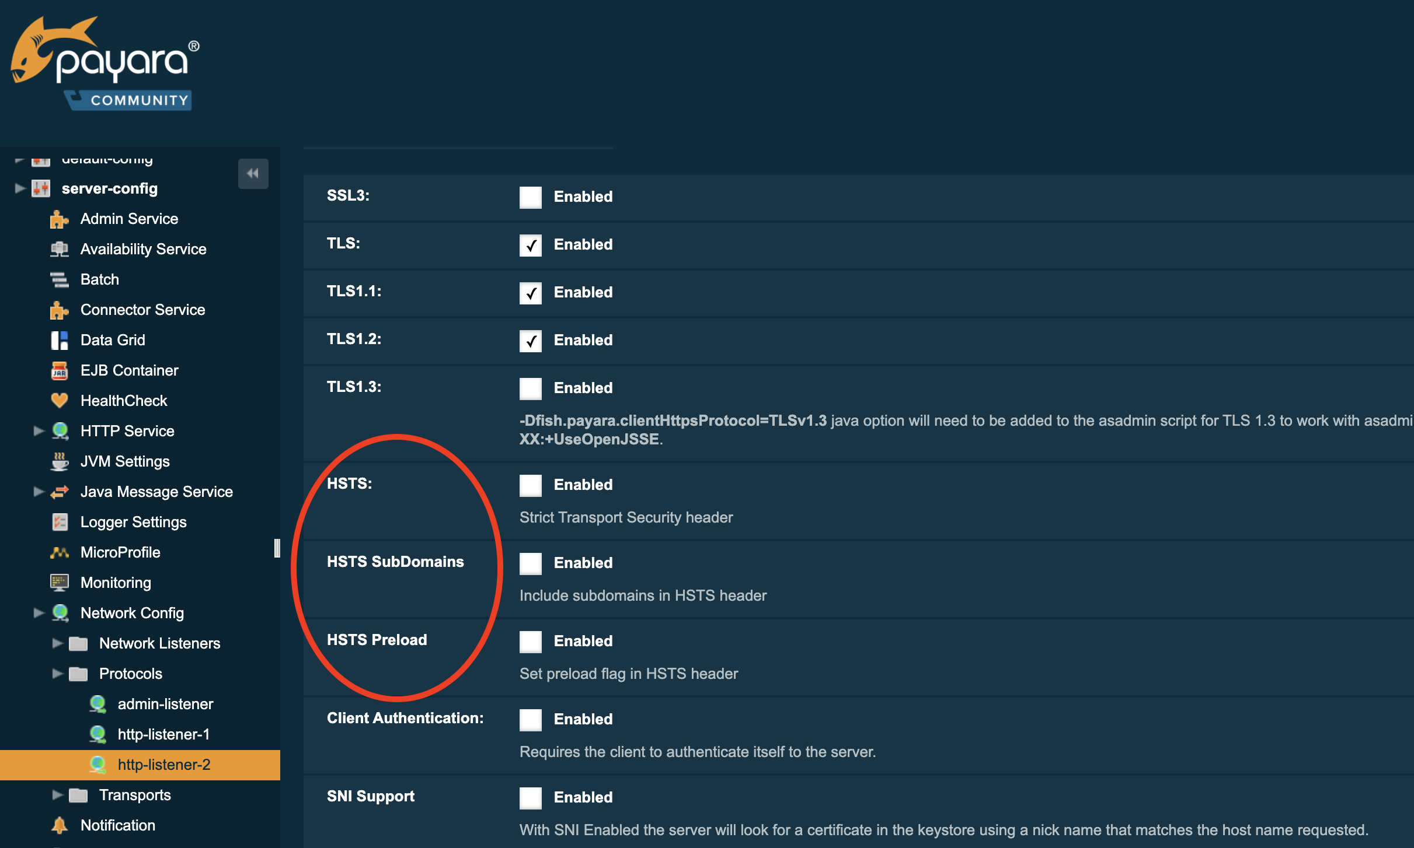Open Logger Settings
Viewport: 1414px width, 848px height.
tap(133, 522)
